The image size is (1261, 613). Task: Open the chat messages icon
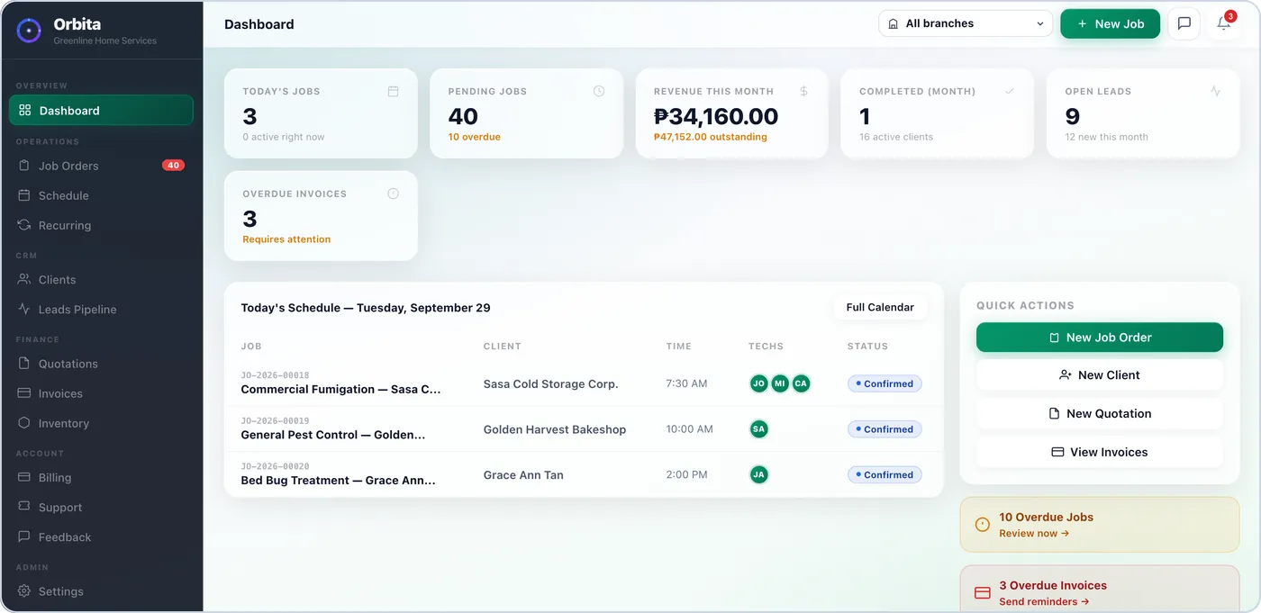[1184, 23]
